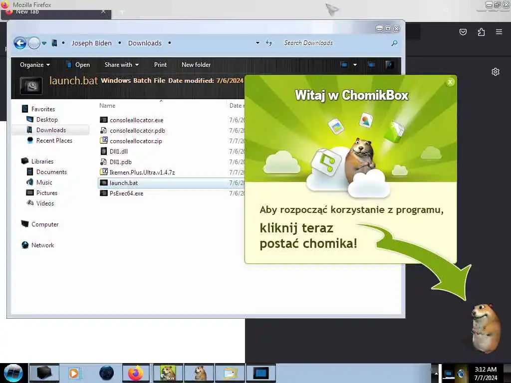The width and height of the screenshot is (511, 383).
Task: Expand the address bar history dropdown
Action: click(257, 43)
